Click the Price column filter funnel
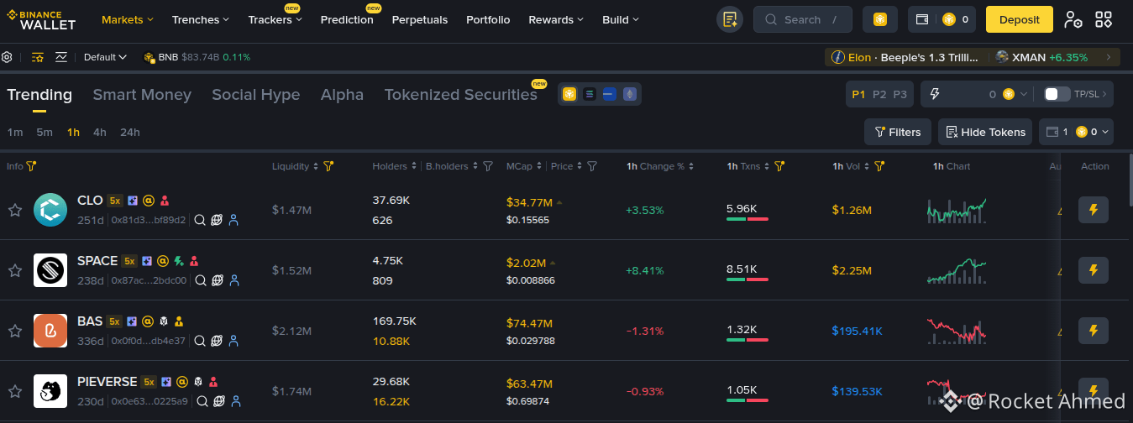The height and width of the screenshot is (423, 1133). point(592,166)
